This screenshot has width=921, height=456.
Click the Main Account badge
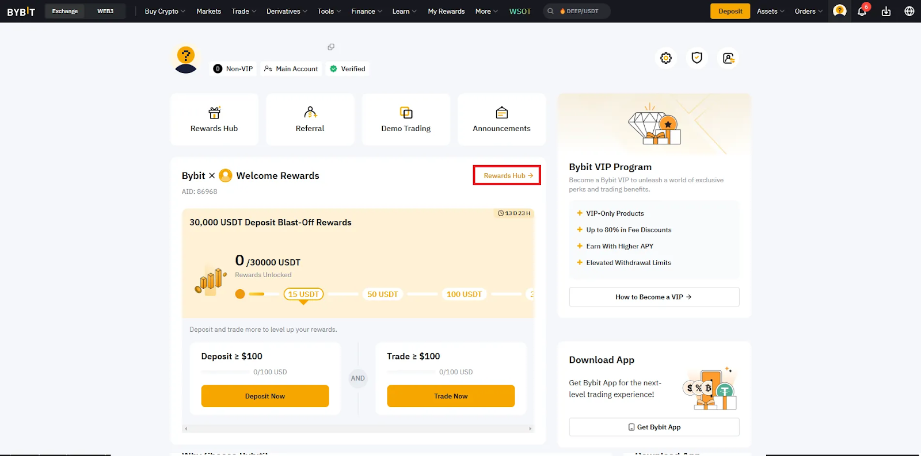(x=291, y=68)
